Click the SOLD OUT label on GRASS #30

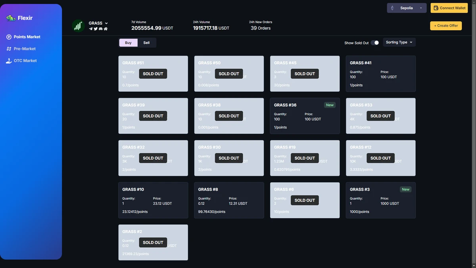(x=229, y=158)
